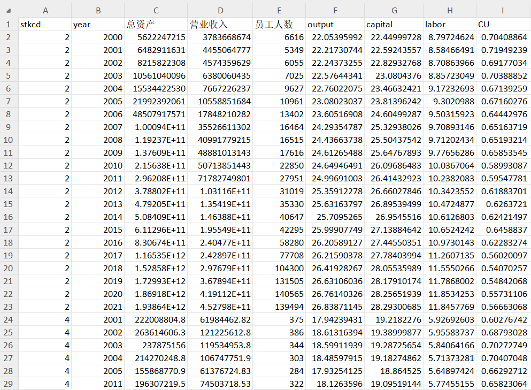The height and width of the screenshot is (390, 531).
Task: Select output cell 26.21590378
Action: click(x=335, y=256)
